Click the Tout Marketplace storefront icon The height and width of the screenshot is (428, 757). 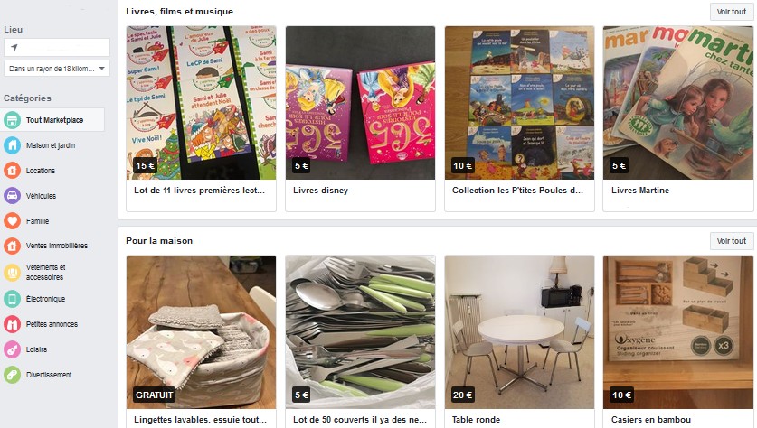pyautogui.click(x=12, y=120)
